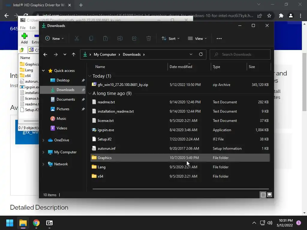
Task: Open the Sort dropdown
Action: point(170,39)
